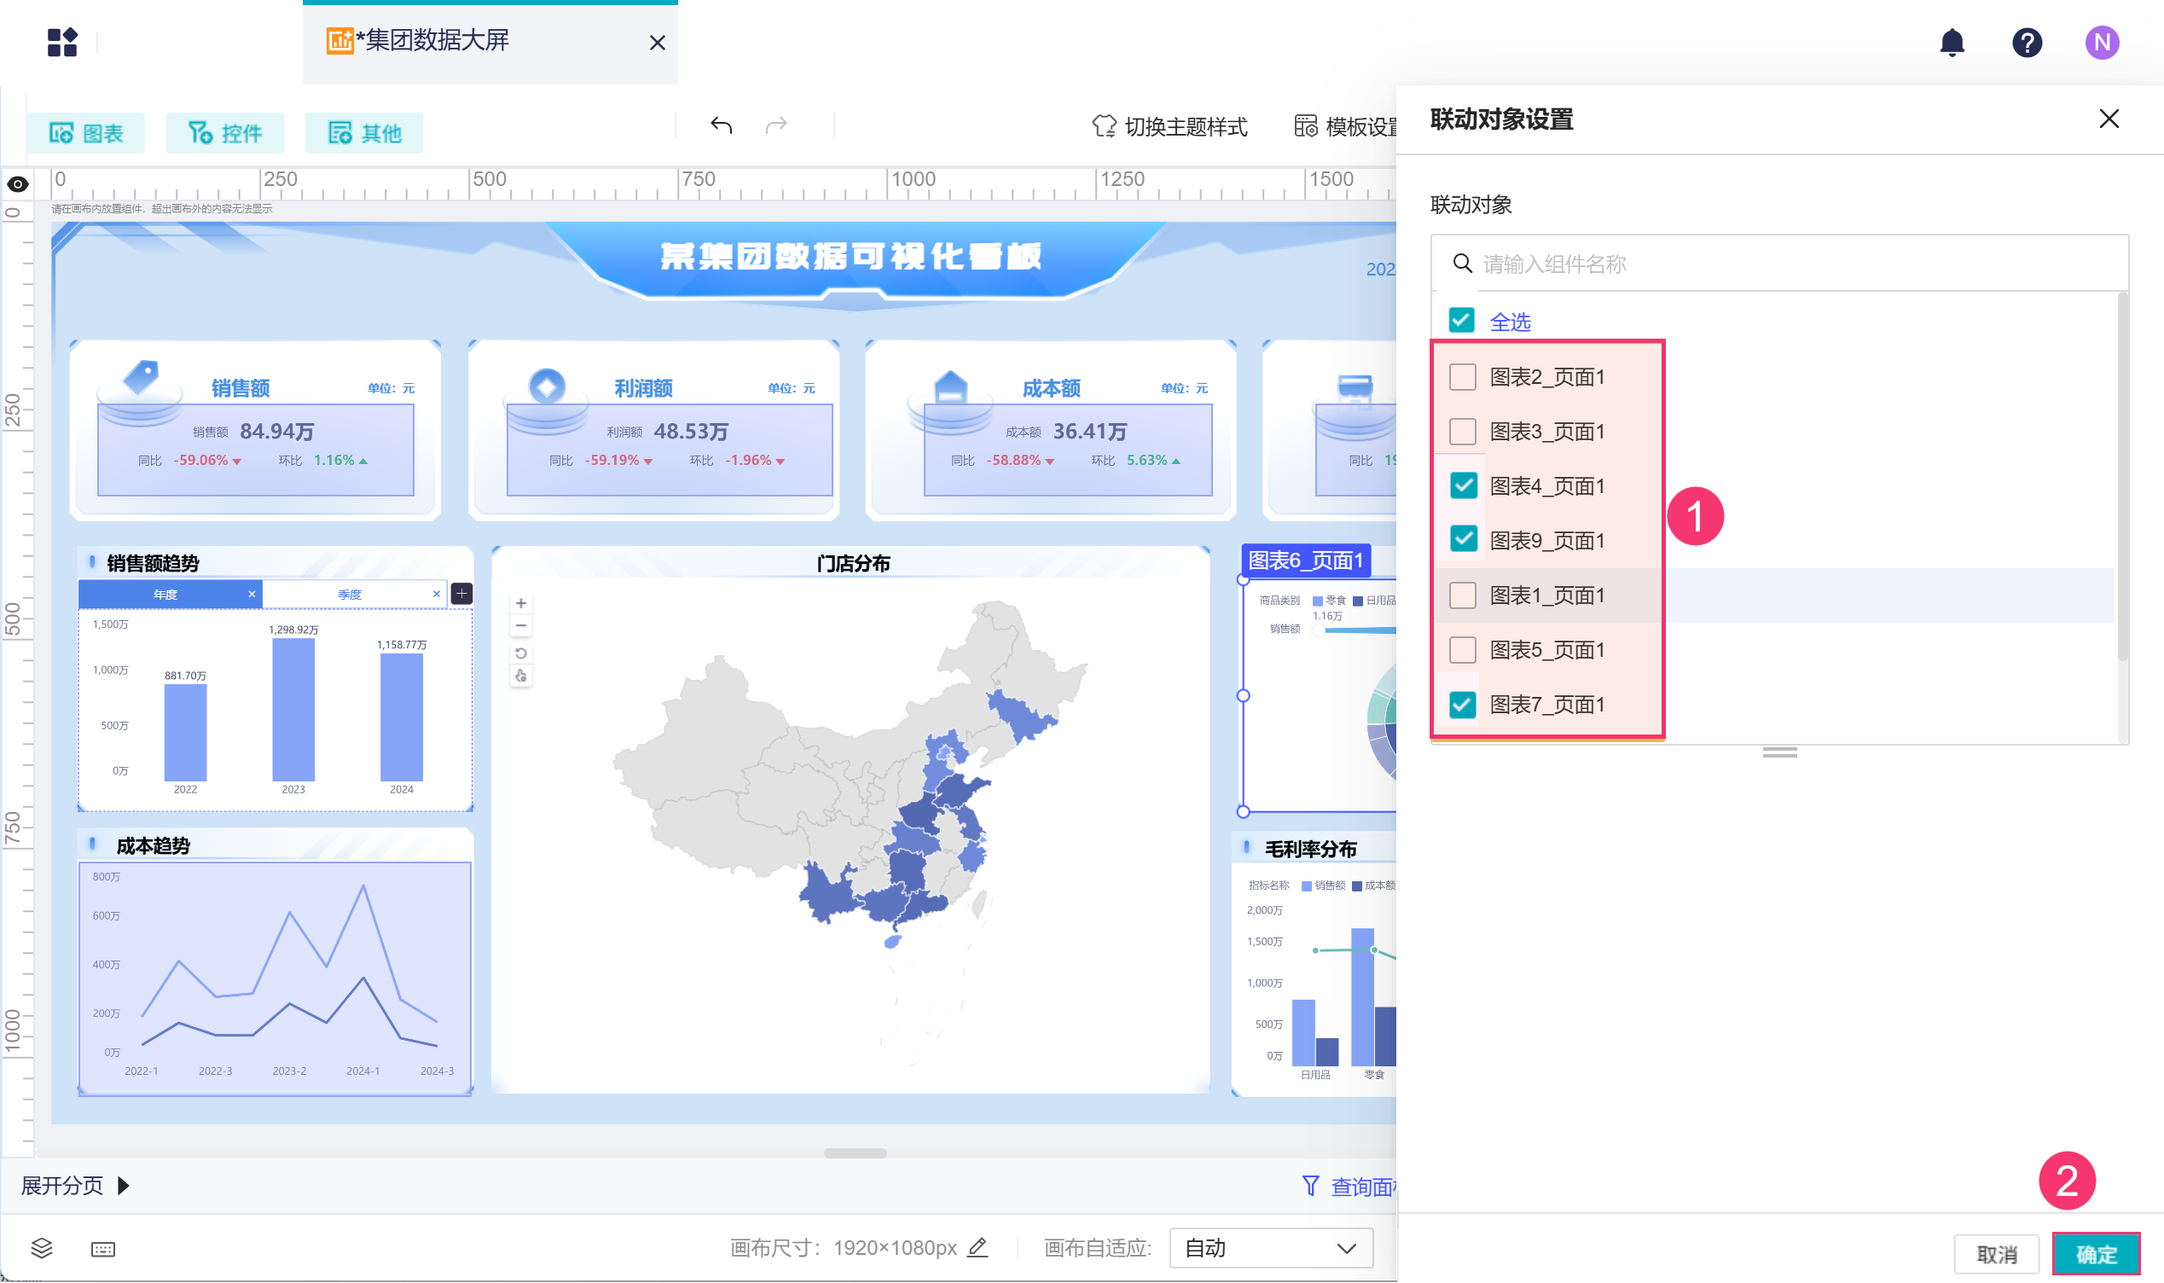Viewport: 2164px width, 1283px height.
Task: Click the undo arrow icon
Action: click(721, 126)
